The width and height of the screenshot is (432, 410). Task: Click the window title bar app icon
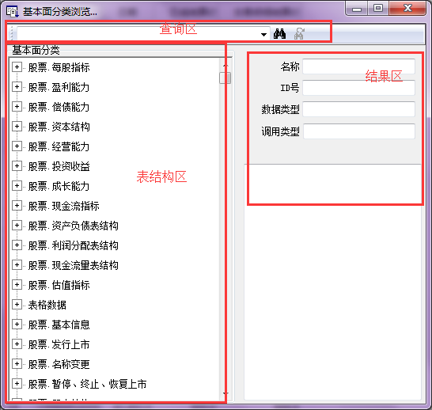coord(12,12)
